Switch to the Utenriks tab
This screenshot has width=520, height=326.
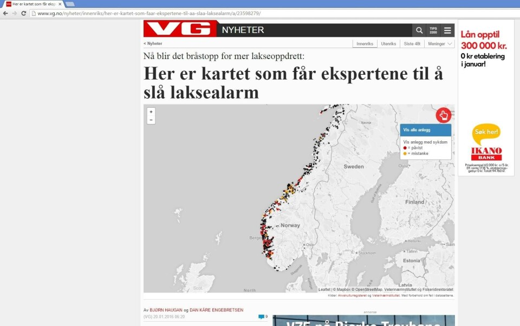(x=388, y=44)
